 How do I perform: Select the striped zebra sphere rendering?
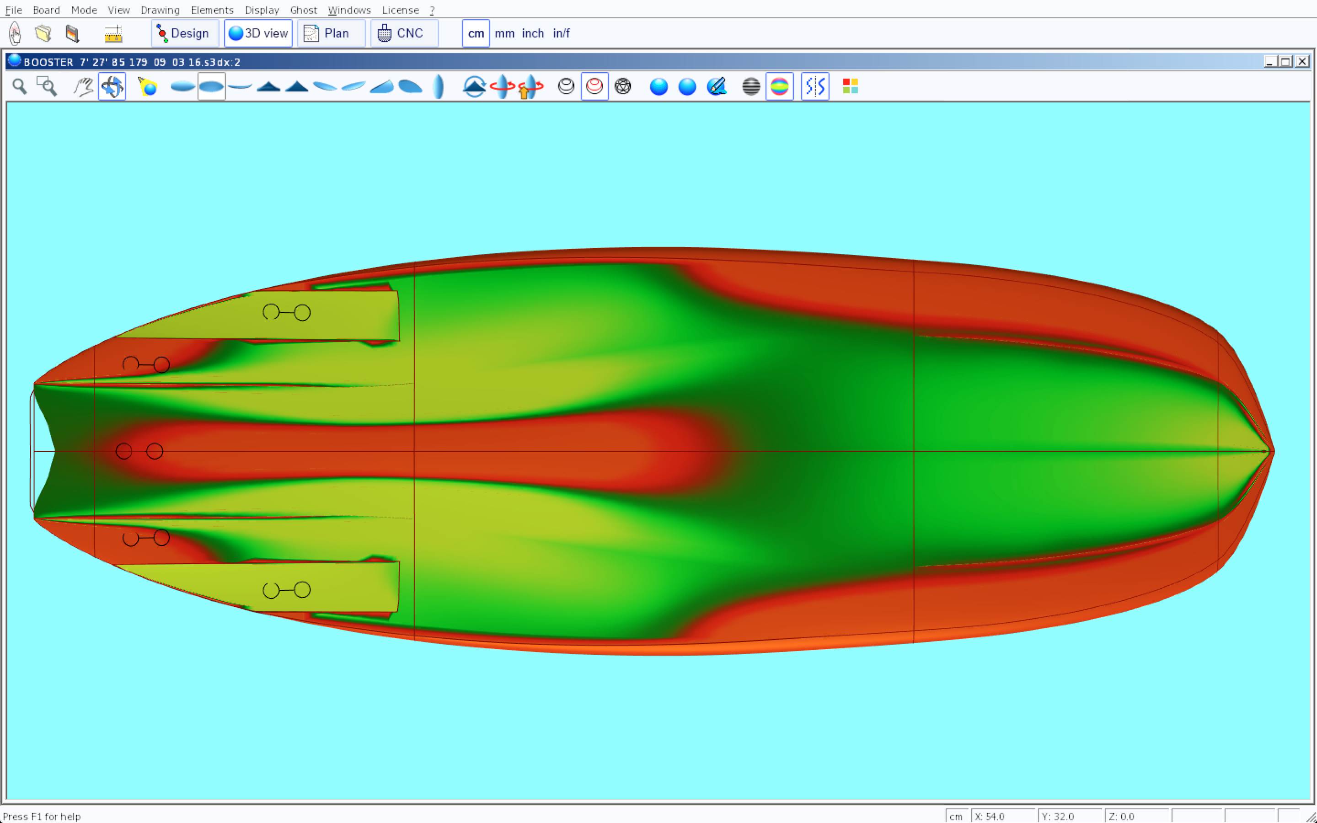pyautogui.click(x=751, y=86)
